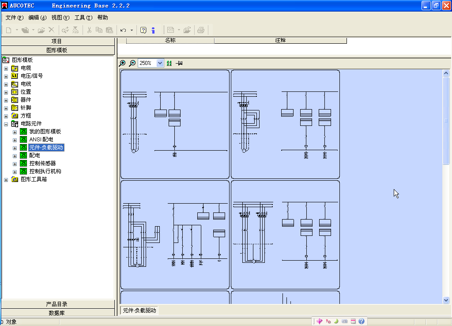
Task: Click the pink input-method icon in tray
Action: click(x=320, y=321)
